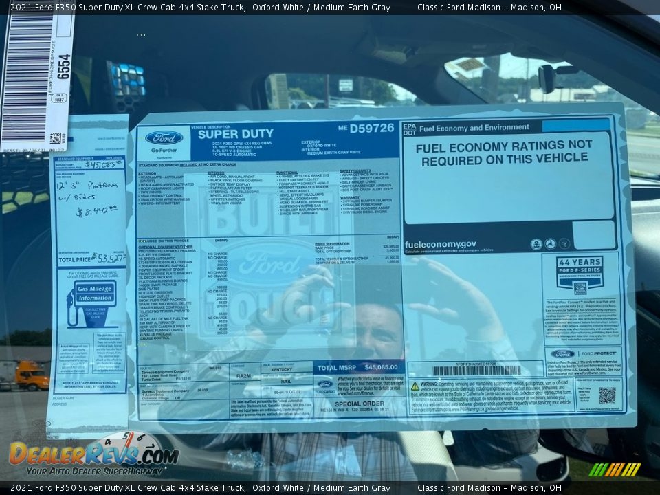Click the faded third agency seal icon
660x495 pixels.
[564, 243]
